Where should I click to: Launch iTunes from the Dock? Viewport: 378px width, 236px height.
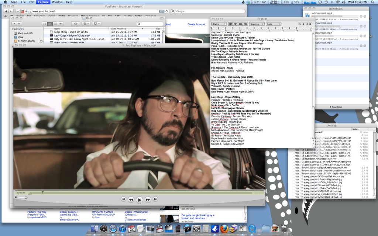coord(122,229)
